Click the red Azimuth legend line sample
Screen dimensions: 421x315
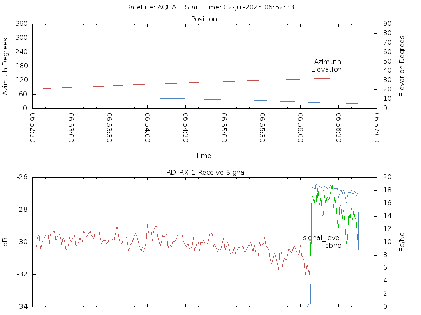[357, 62]
